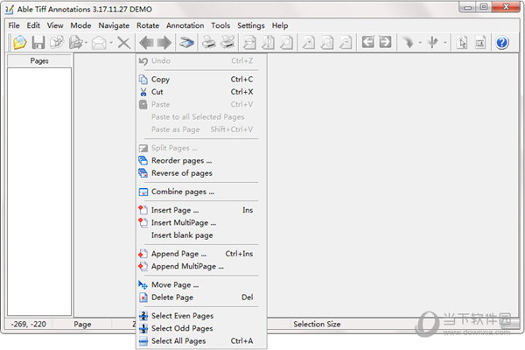Click the Pages panel header
Screen dimensions: 525x350
point(39,60)
